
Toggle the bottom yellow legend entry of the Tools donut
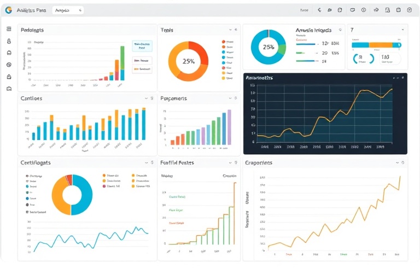pyautogui.click(x=224, y=78)
